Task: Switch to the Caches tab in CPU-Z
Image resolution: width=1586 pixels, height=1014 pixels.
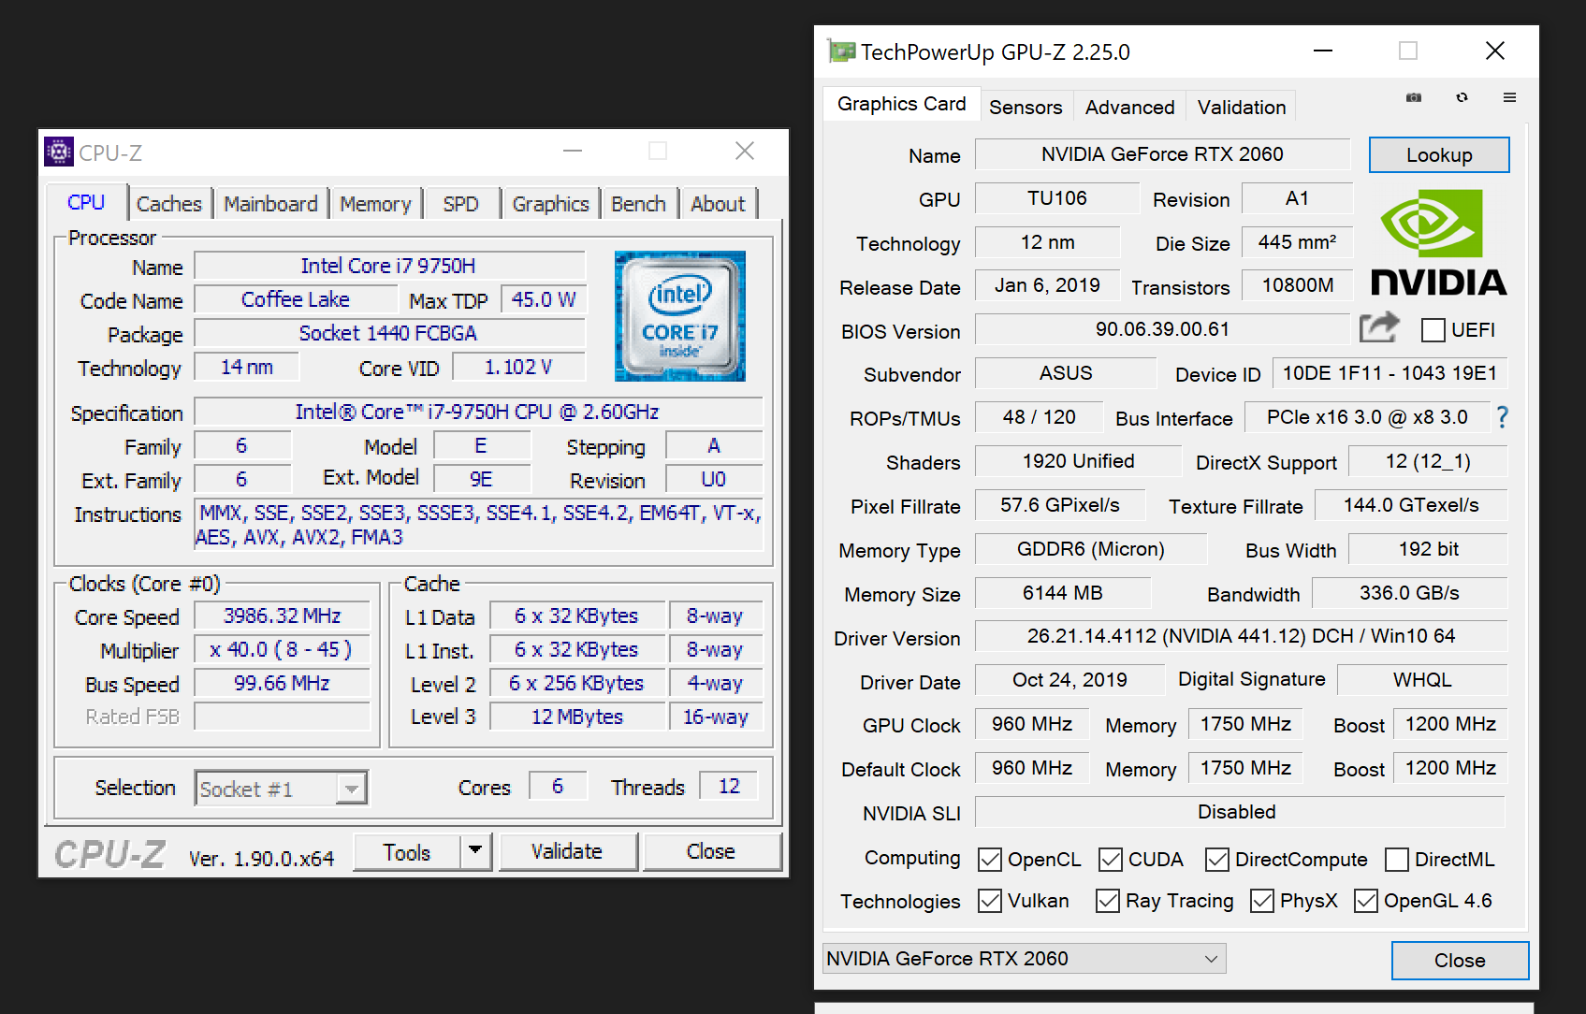Action: [169, 204]
